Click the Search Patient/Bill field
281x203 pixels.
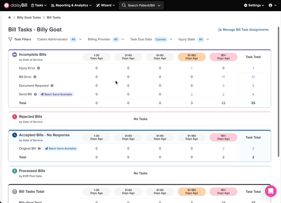point(141,5)
